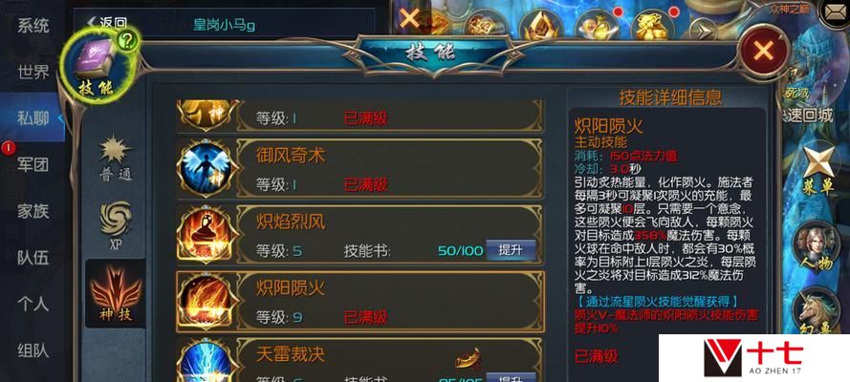Close the 技能 panel with red X
Image resolution: width=850 pixels, height=382 pixels.
(x=763, y=52)
